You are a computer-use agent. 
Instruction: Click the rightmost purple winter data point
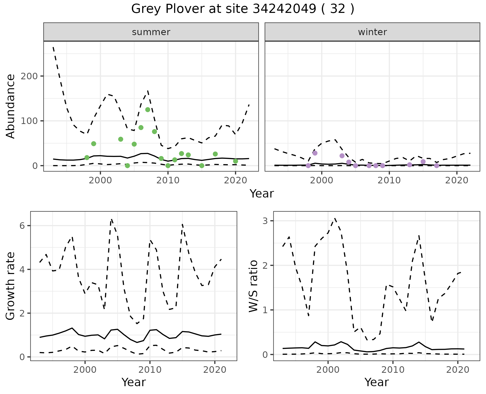(436, 166)
